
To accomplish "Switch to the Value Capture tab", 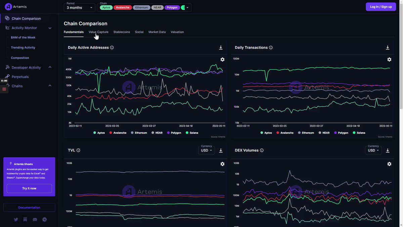I will click(x=98, y=32).
